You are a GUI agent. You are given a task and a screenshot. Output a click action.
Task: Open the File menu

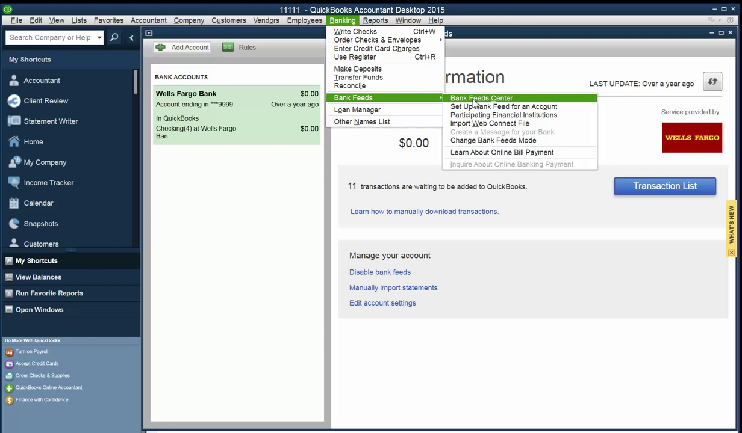point(16,20)
